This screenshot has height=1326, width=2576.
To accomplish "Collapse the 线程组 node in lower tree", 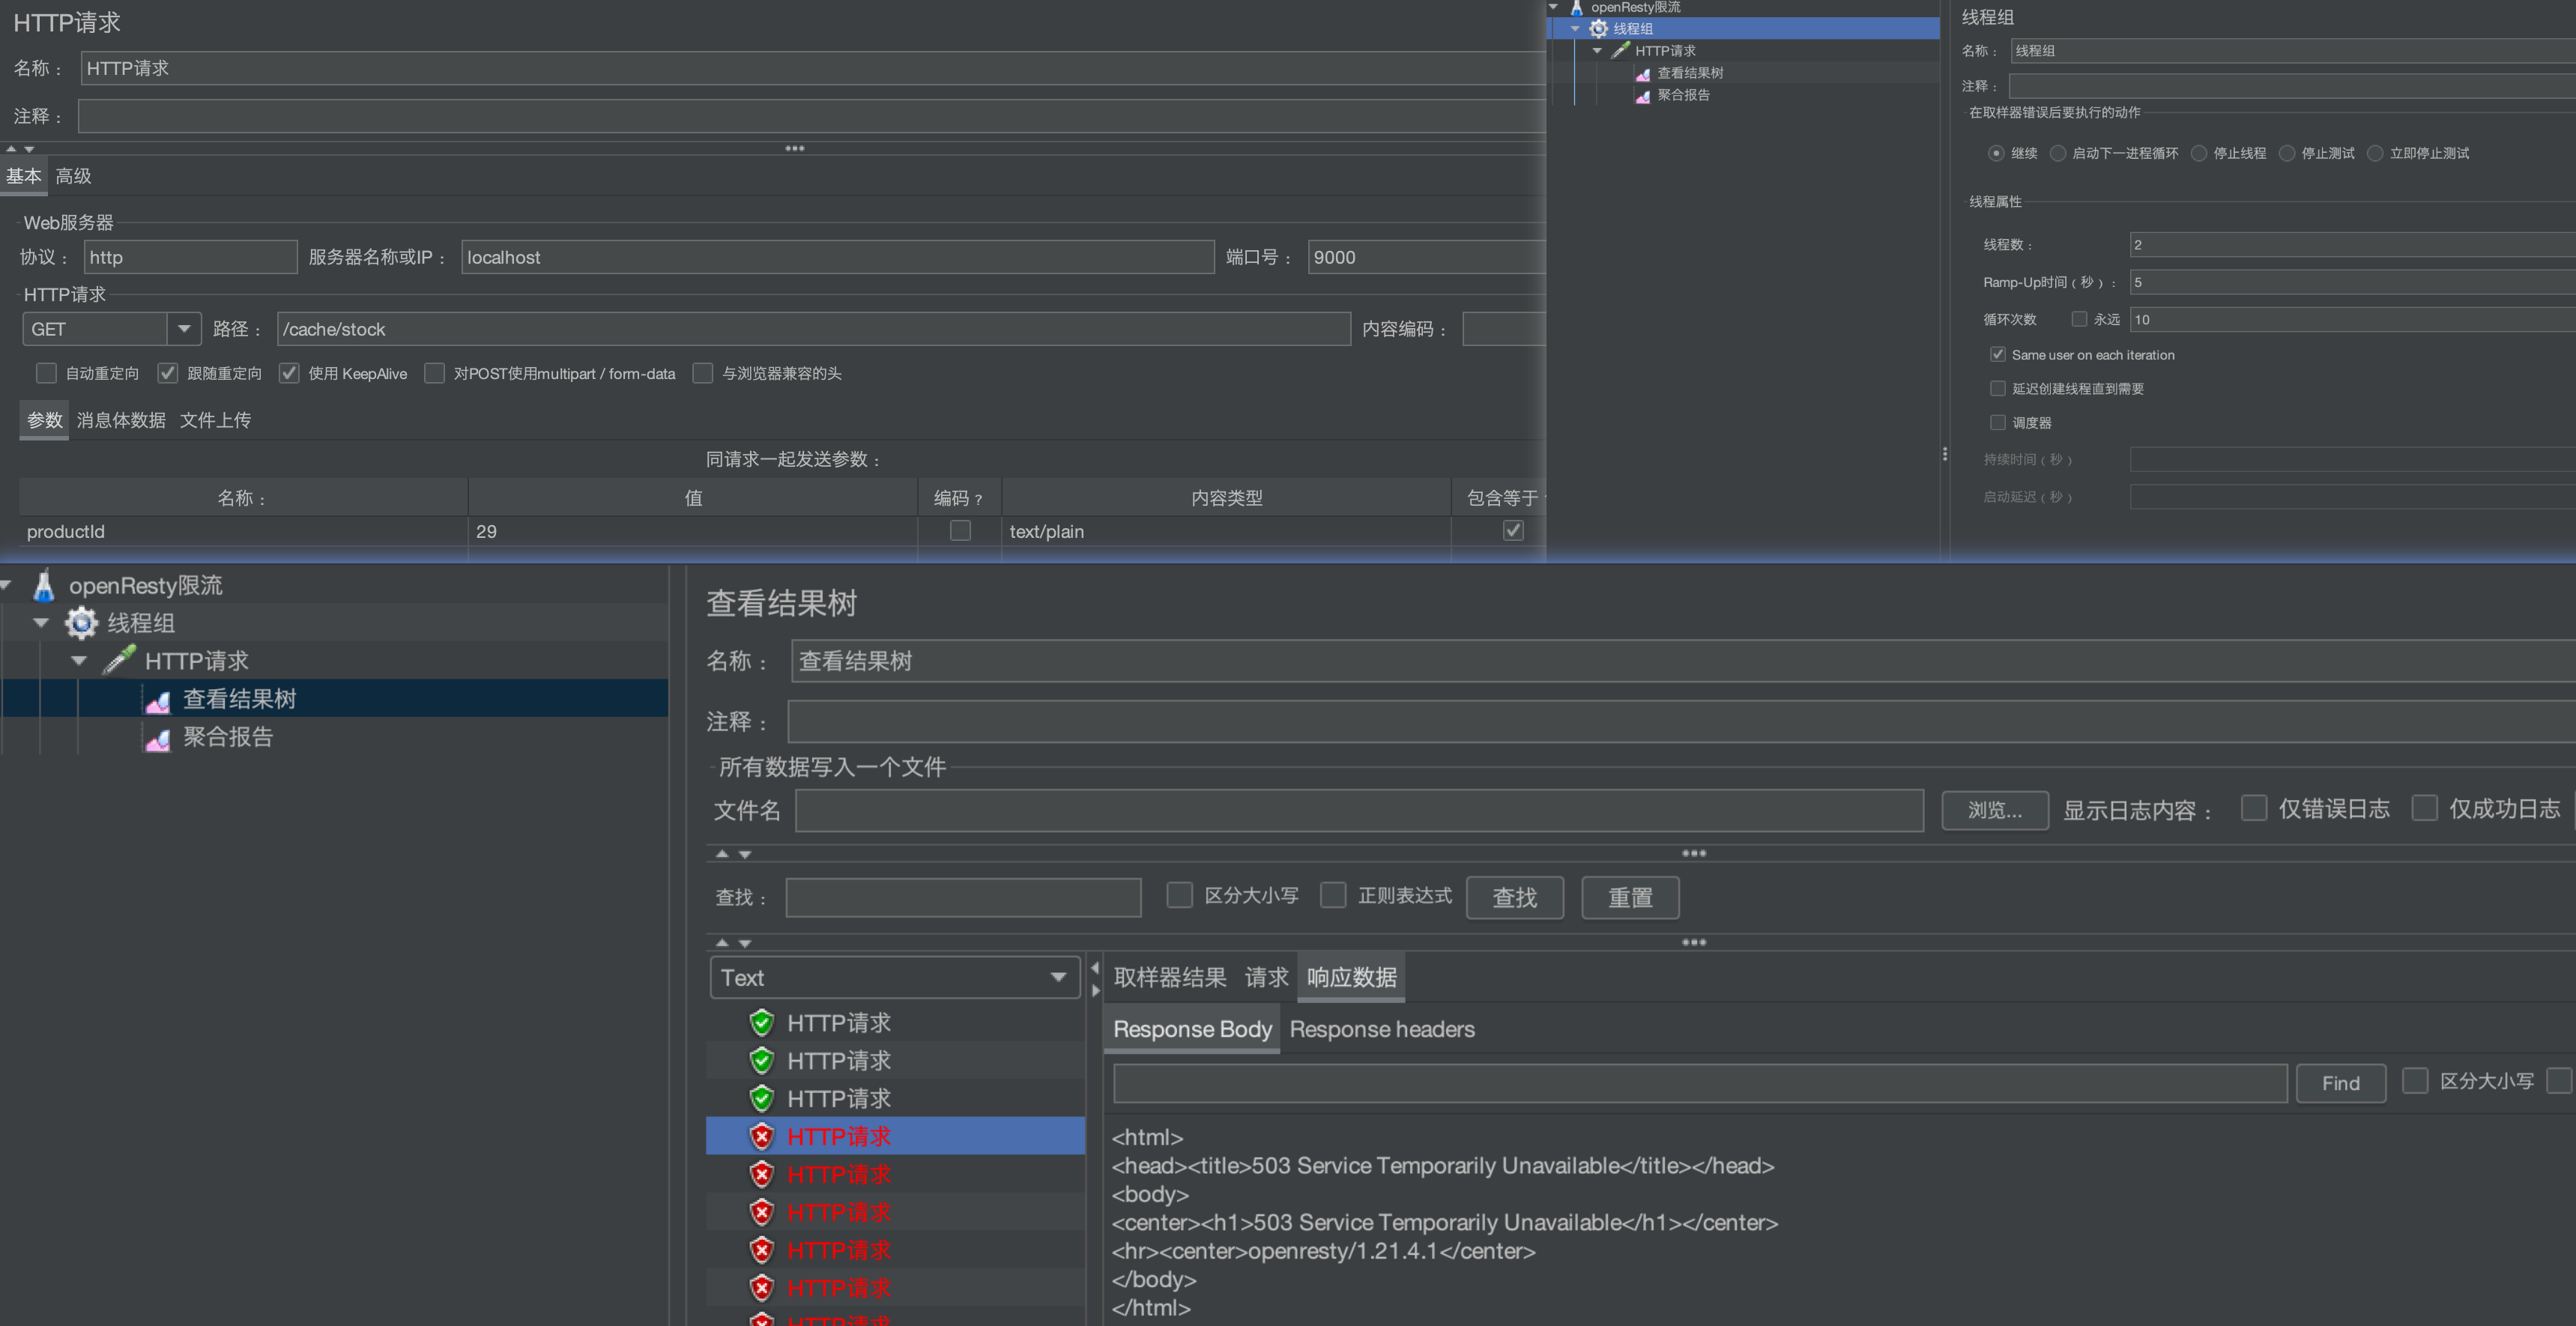I will [41, 623].
